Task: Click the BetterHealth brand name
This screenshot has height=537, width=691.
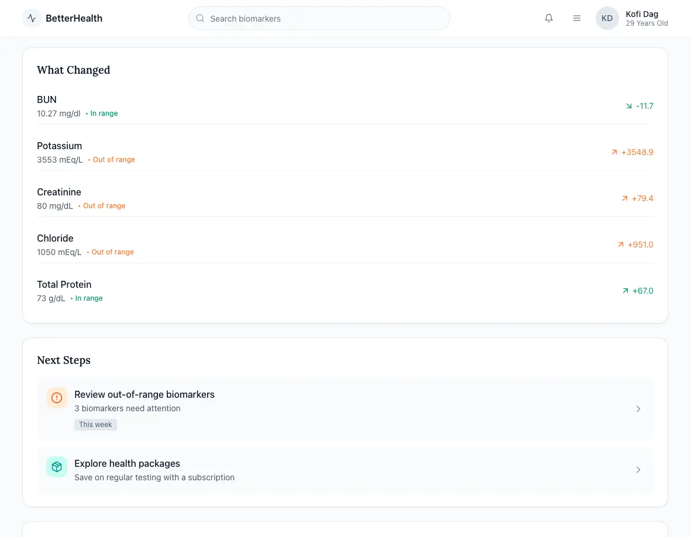Action: (74, 18)
